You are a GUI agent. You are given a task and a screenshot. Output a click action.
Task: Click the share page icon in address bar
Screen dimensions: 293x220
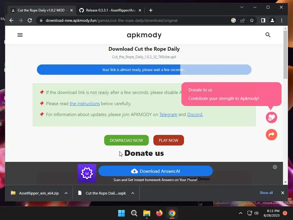click(243, 20)
